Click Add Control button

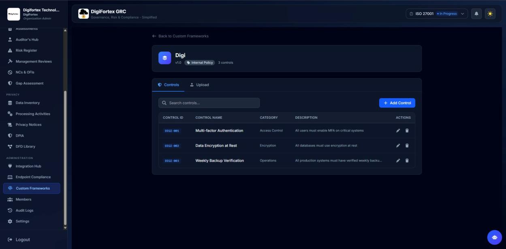(397, 103)
